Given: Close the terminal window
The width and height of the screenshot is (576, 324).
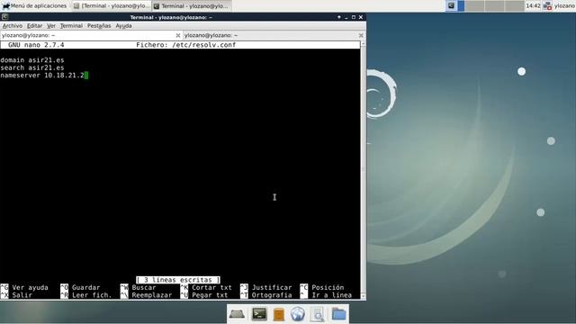Looking at the screenshot, I should pyautogui.click(x=361, y=17).
